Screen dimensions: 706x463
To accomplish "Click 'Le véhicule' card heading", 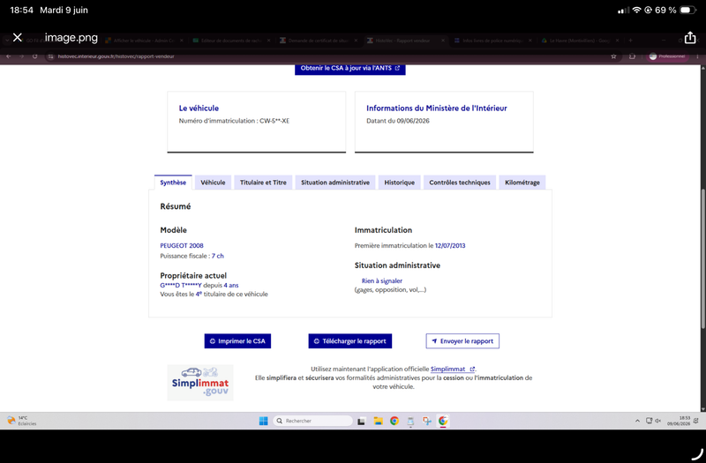I will pos(199,108).
